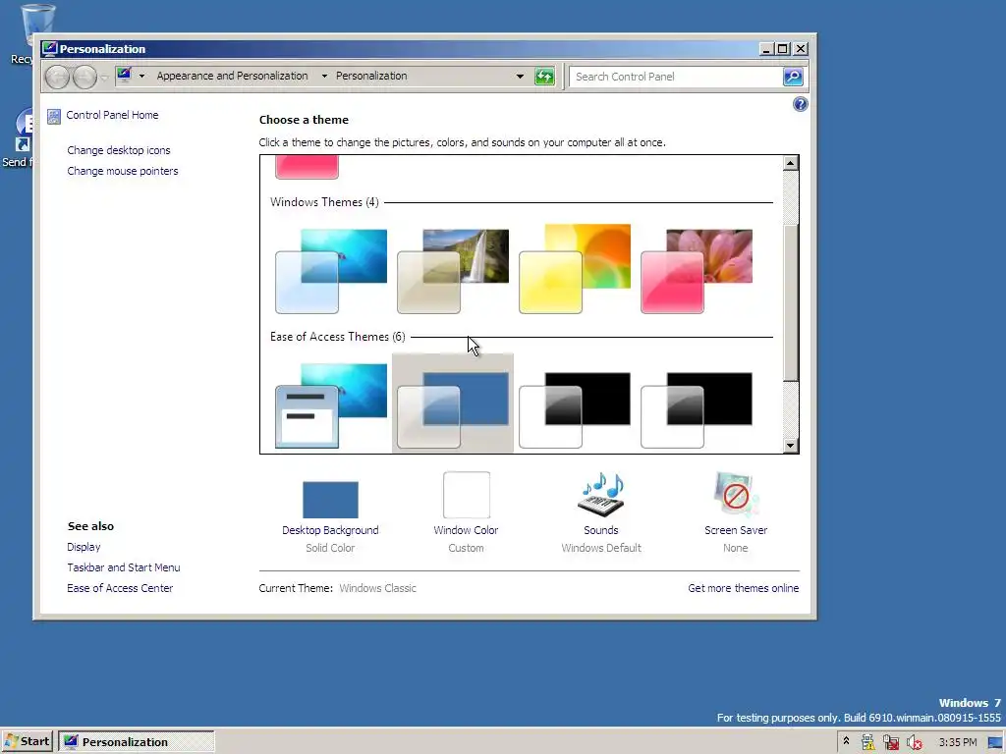Click the search magnifier icon

click(x=793, y=77)
